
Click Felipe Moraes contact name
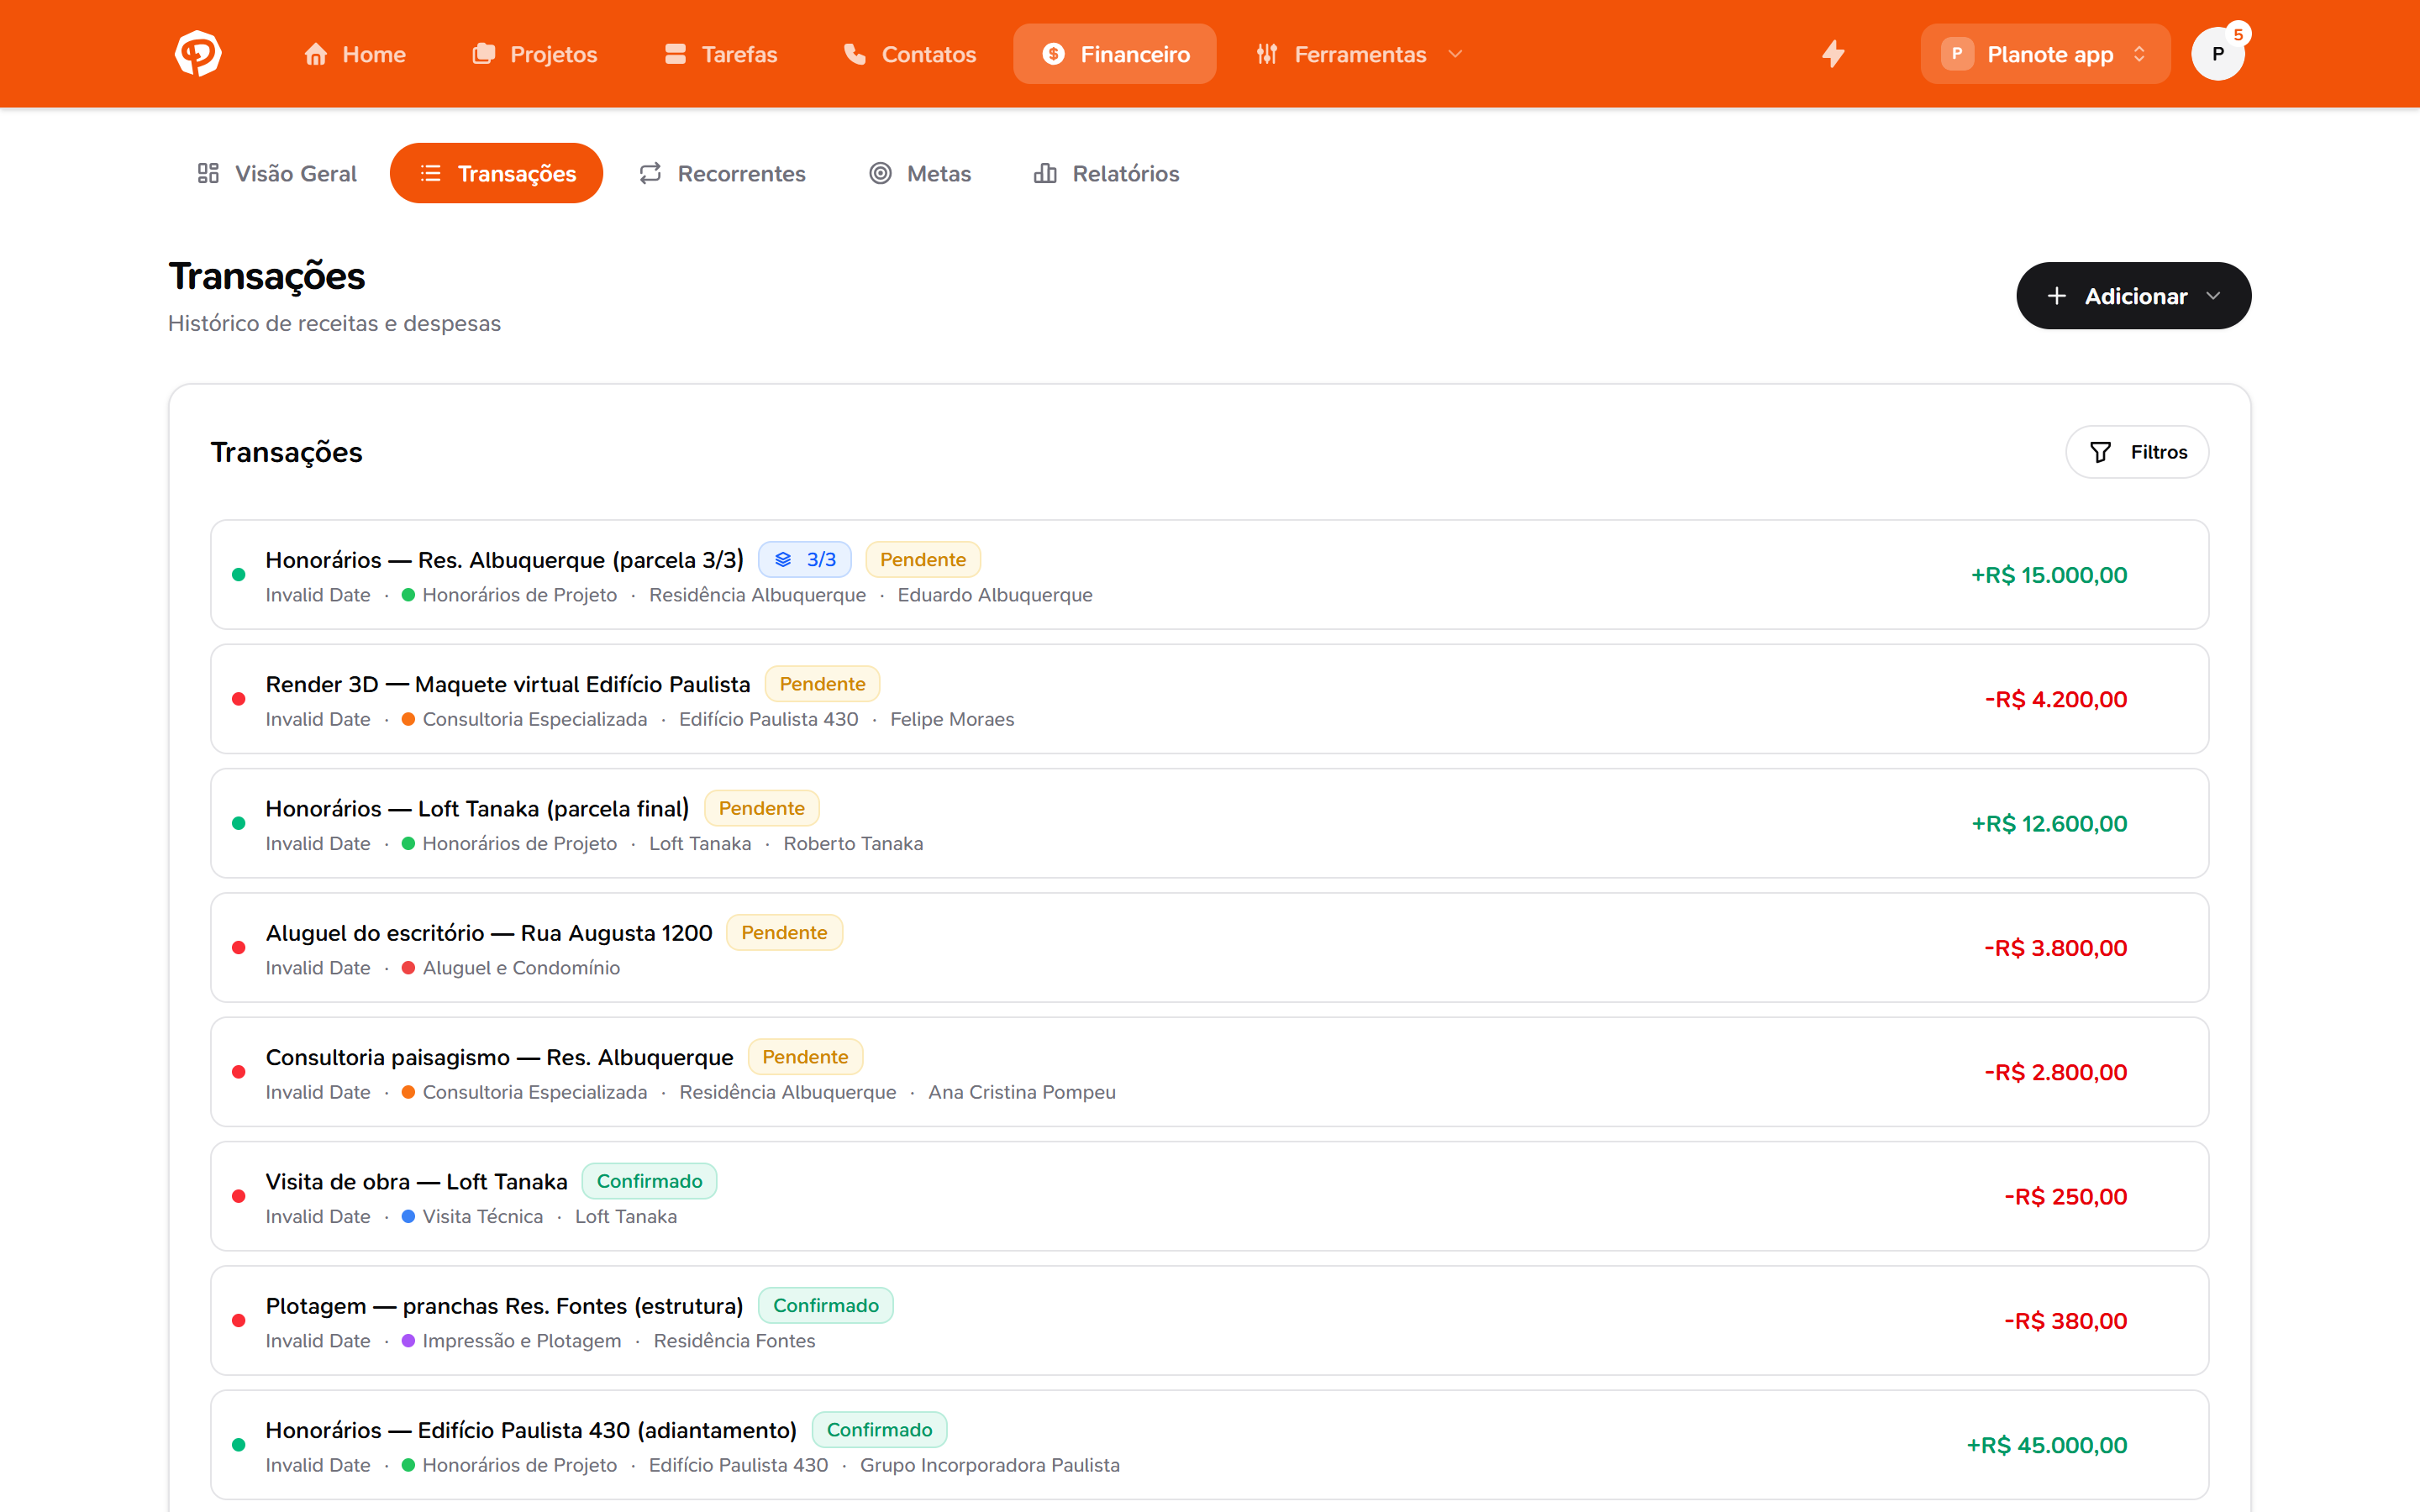click(x=951, y=719)
